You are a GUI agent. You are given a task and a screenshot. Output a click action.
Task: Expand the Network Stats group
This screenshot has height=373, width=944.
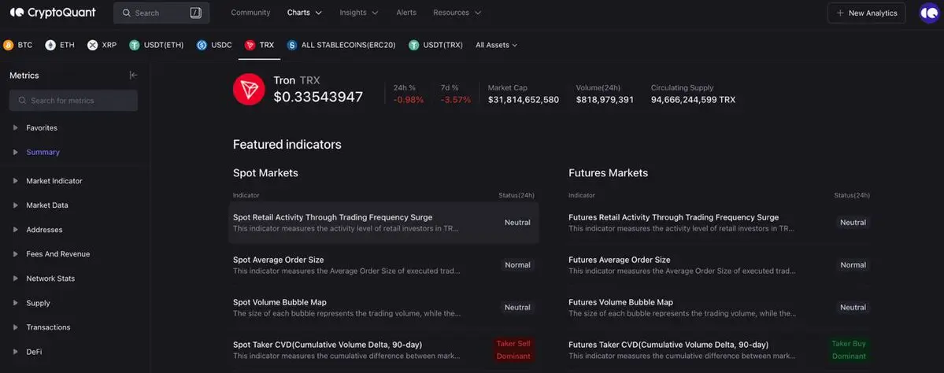pos(16,279)
